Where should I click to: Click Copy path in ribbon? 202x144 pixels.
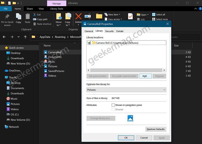40,19
